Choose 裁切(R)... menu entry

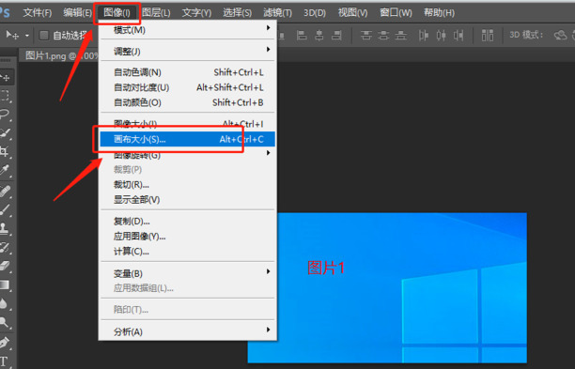click(187, 185)
